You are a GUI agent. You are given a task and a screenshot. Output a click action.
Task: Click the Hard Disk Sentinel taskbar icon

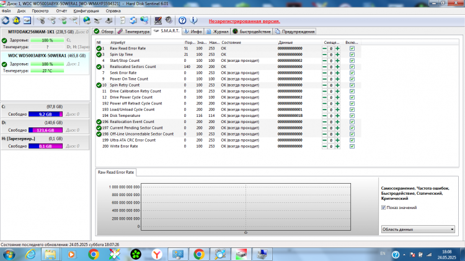tap(241, 254)
